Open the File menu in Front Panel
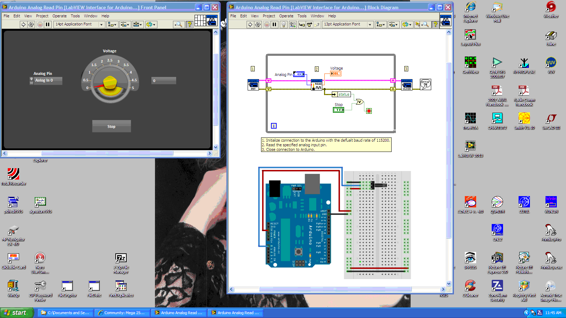566x318 pixels. (x=6, y=16)
